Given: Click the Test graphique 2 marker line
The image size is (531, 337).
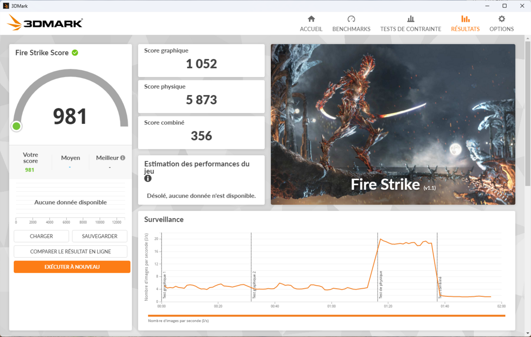Looking at the screenshot, I should [x=251, y=267].
